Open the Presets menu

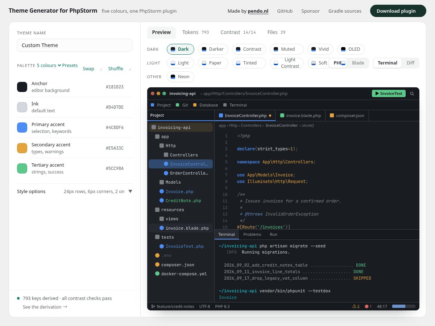(70, 66)
